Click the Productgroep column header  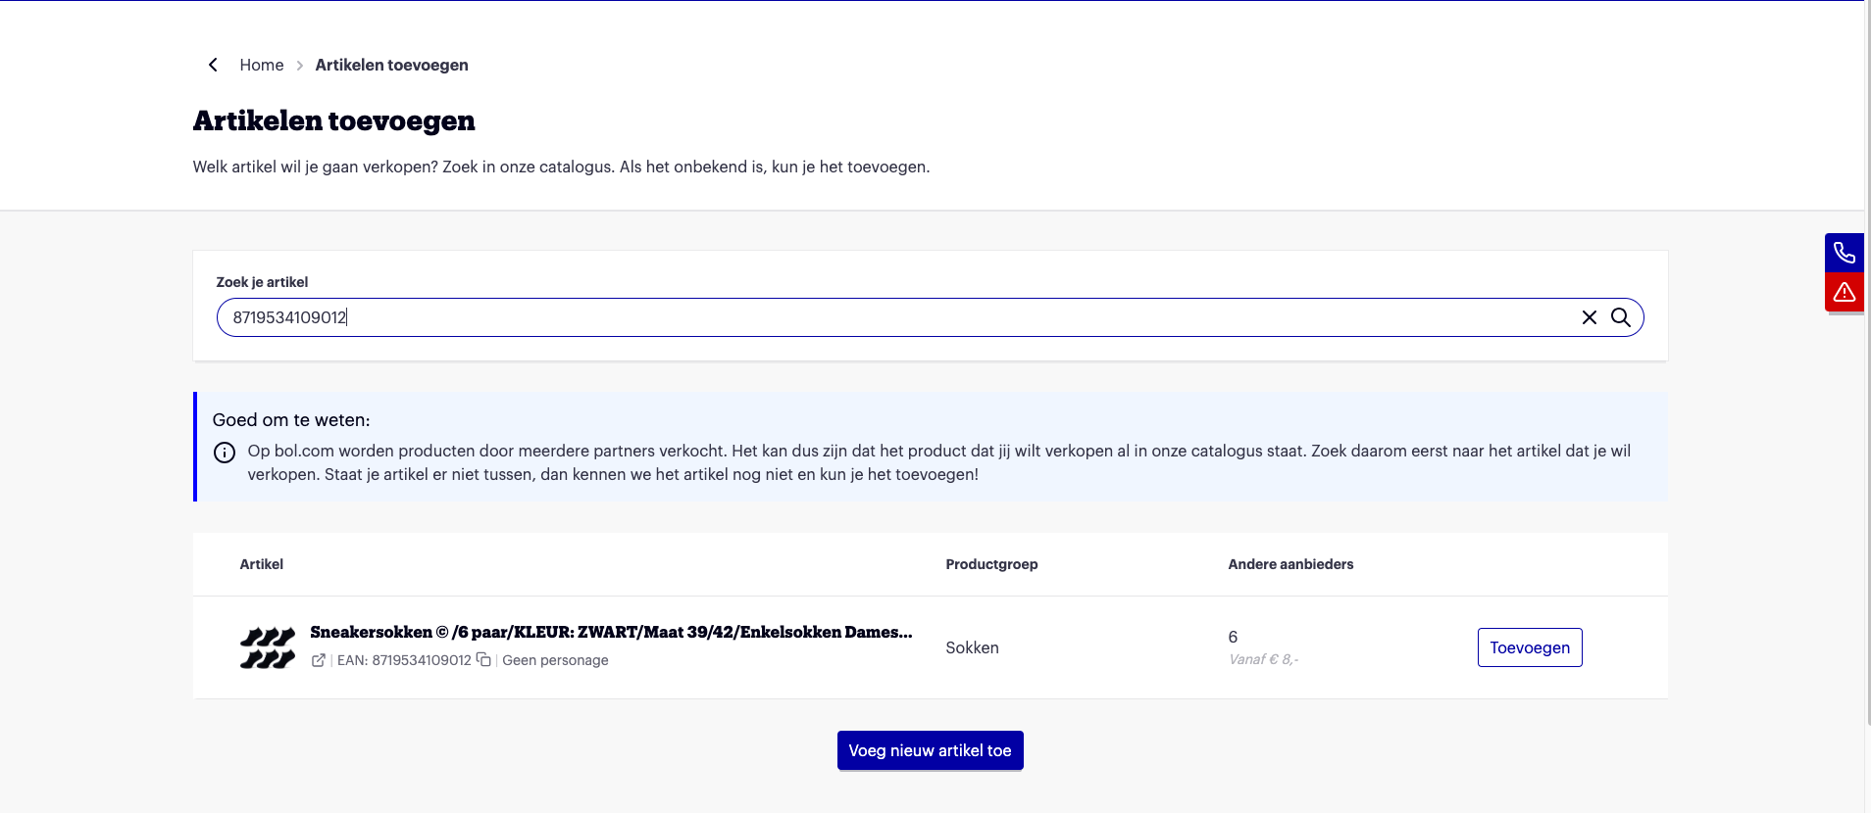click(991, 564)
